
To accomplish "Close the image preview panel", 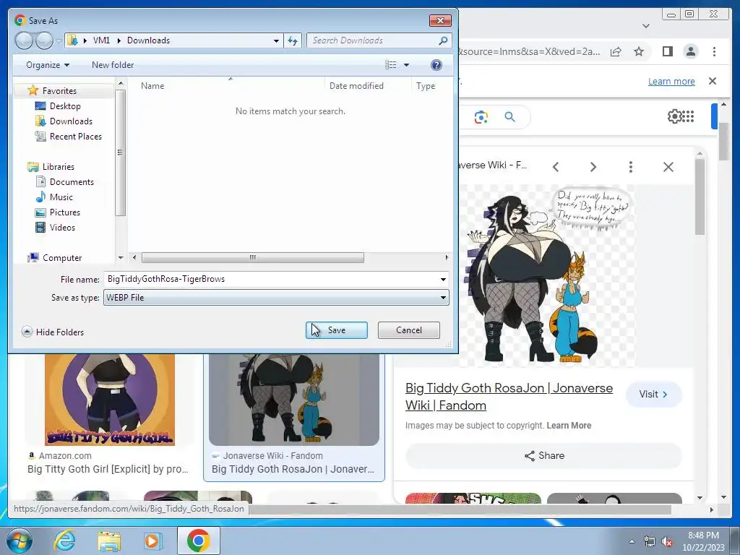I will 668,167.
